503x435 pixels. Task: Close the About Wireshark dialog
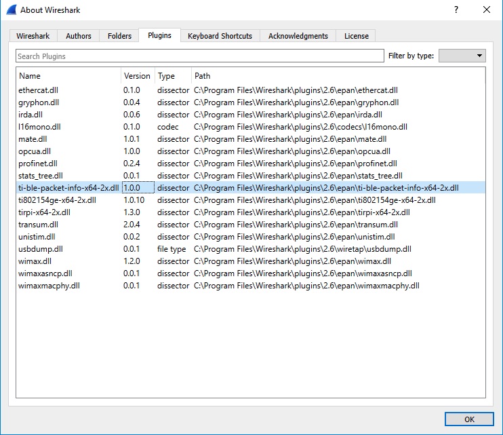coord(486,10)
